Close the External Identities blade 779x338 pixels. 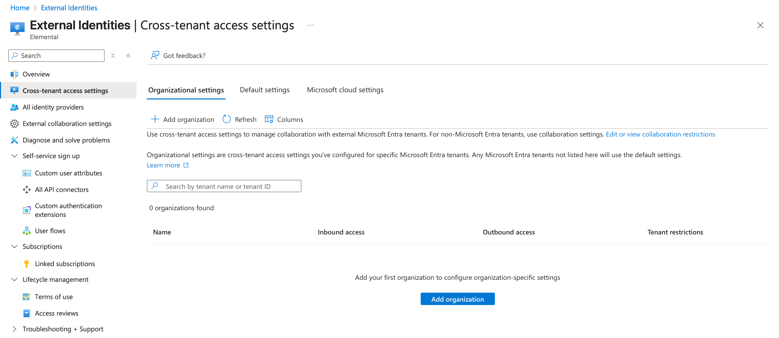tap(760, 26)
